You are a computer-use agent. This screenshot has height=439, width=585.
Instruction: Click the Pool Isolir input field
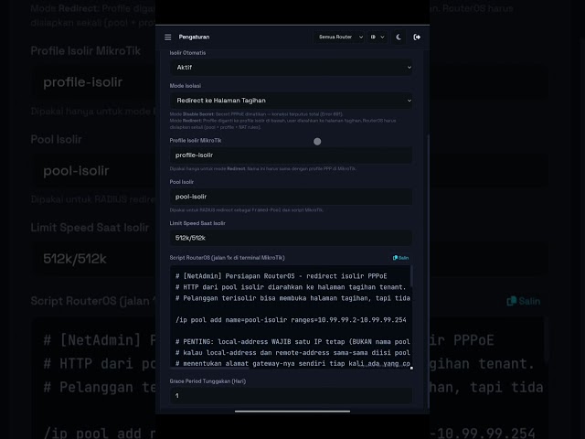(x=291, y=197)
